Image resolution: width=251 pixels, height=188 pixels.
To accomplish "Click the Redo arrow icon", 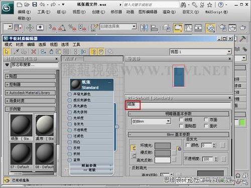I will point(53,5).
